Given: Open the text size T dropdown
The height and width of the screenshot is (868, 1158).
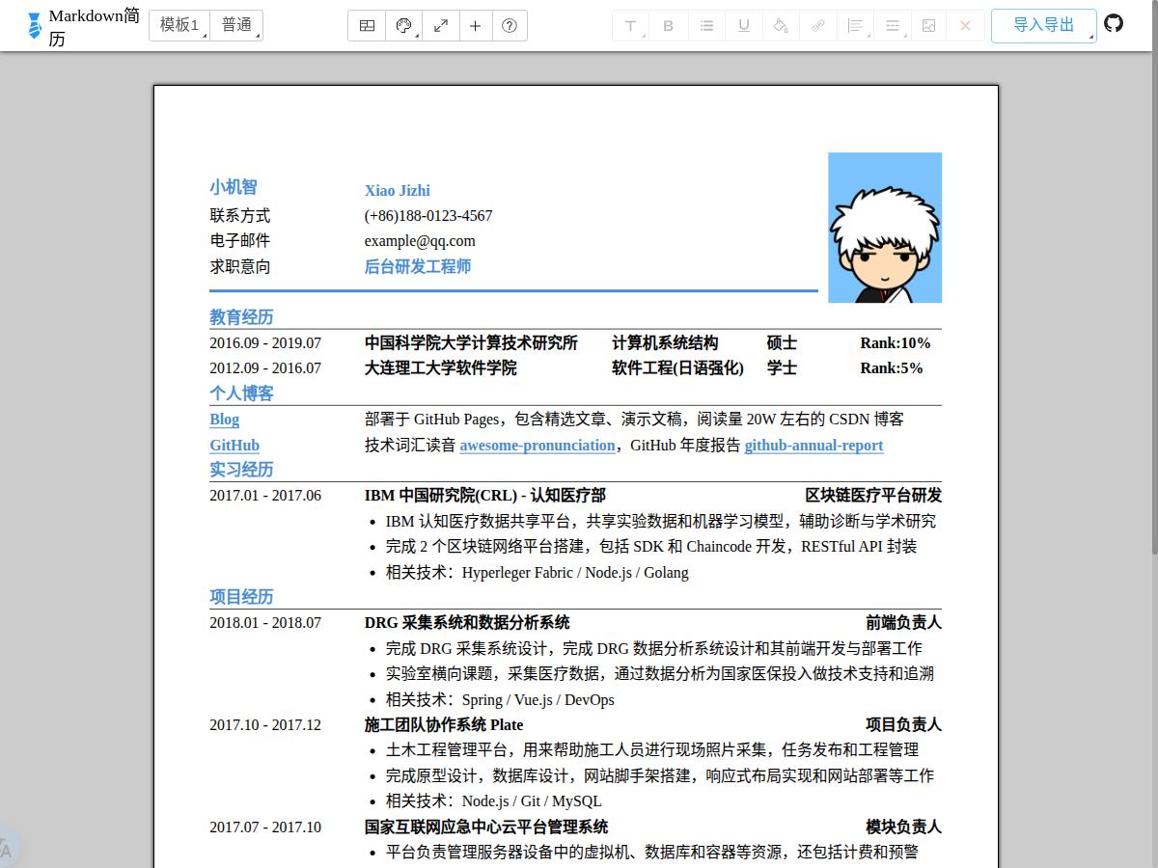Looking at the screenshot, I should pos(630,25).
